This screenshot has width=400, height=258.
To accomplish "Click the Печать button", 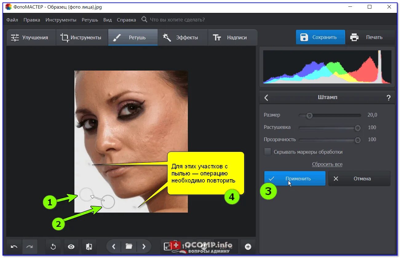I will 370,37.
